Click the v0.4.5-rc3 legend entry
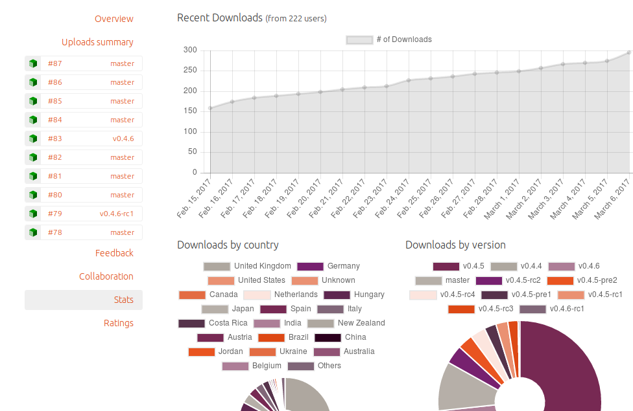The width and height of the screenshot is (633, 411). [481, 309]
